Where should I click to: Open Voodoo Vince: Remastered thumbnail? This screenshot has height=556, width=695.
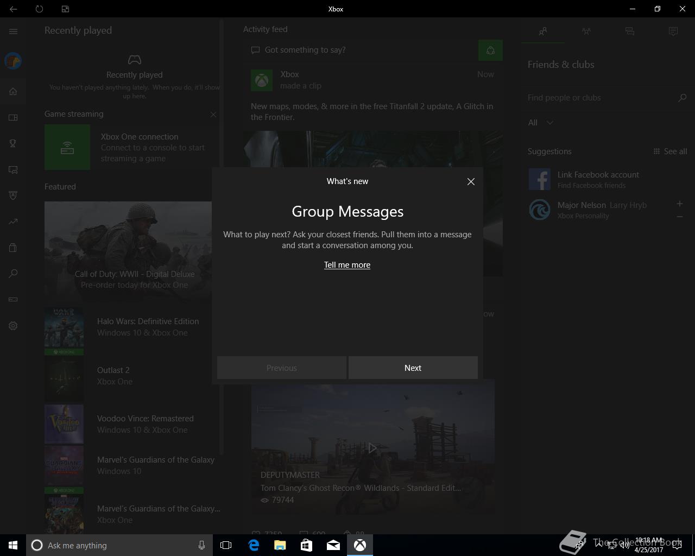click(x=64, y=424)
